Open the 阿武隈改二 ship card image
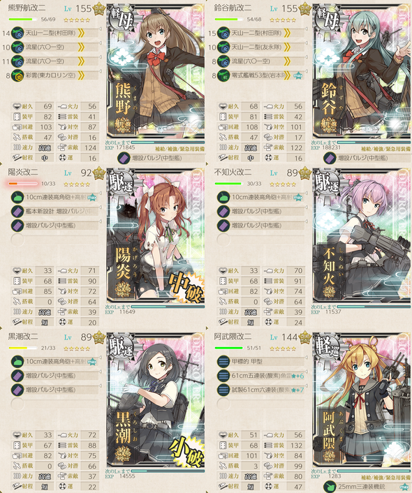Viewport: 412px width, 493px height. coord(362,400)
